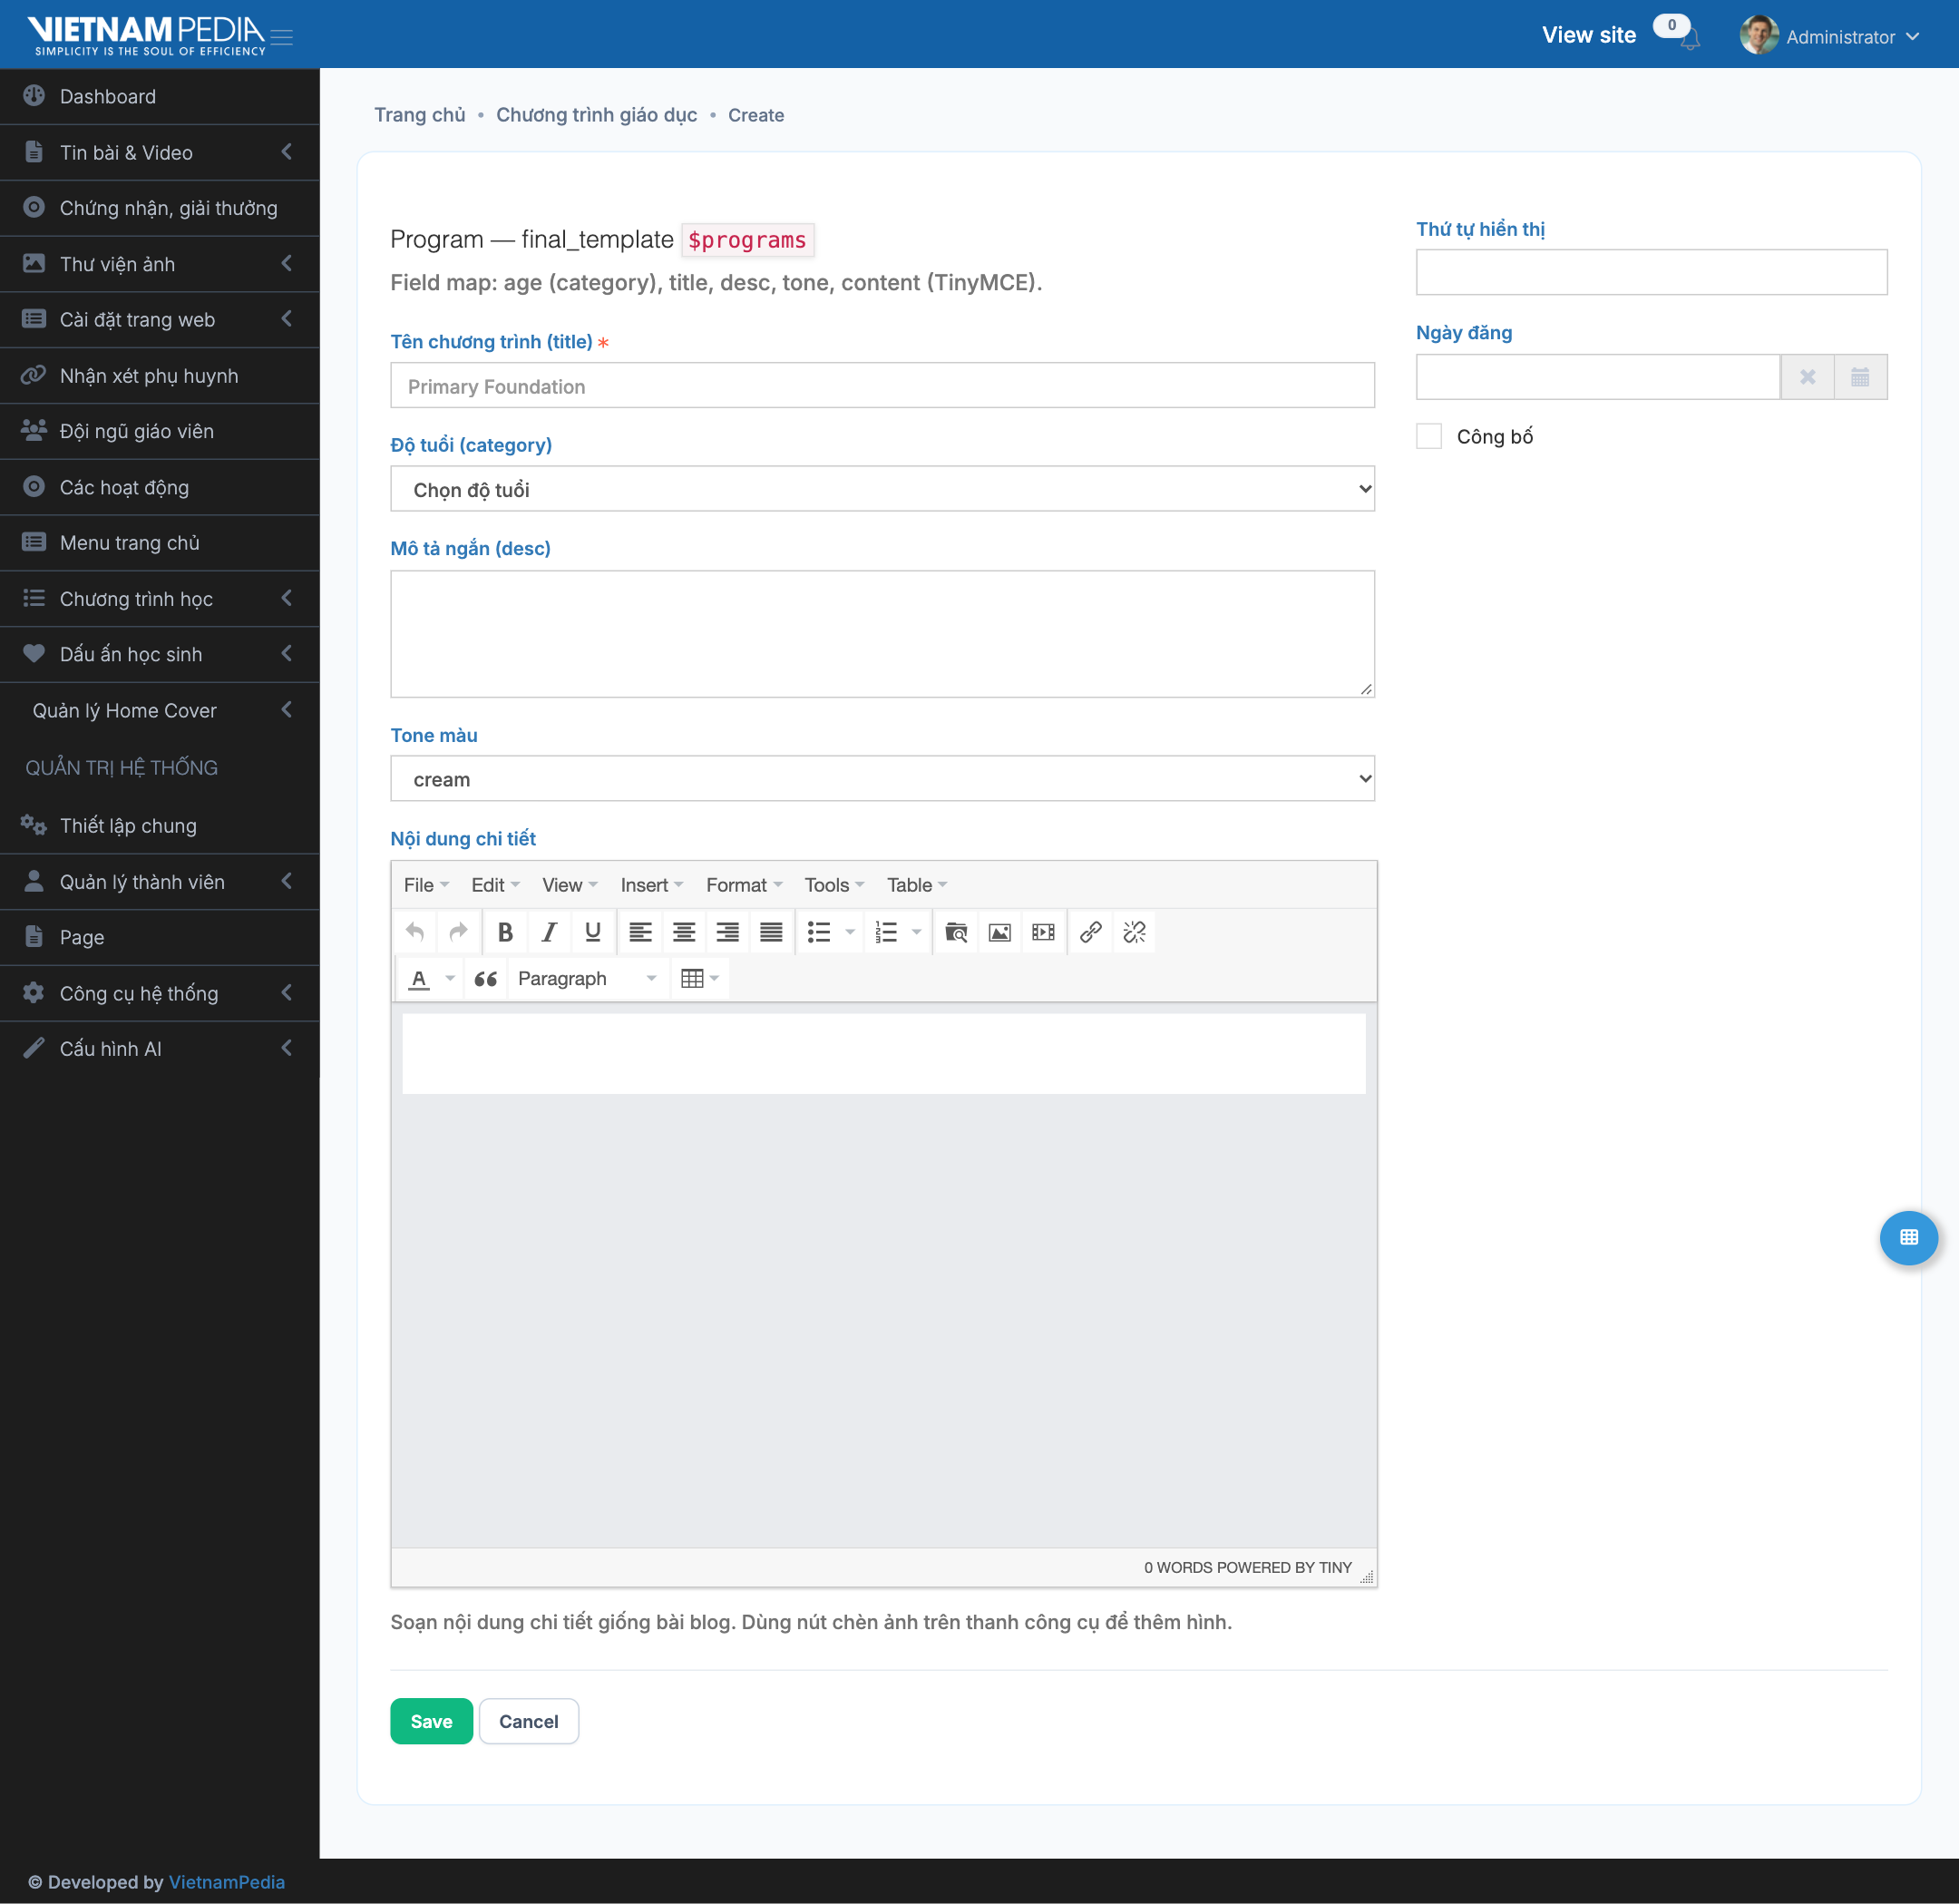Clear the Ngày đăng date field
Image resolution: width=1959 pixels, height=1904 pixels.
coord(1808,377)
